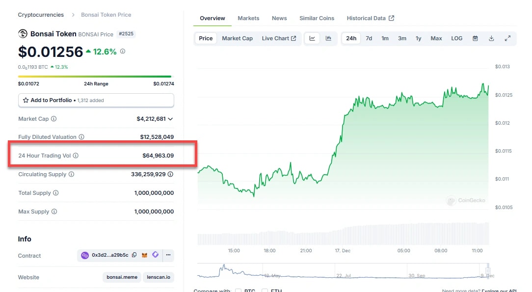This screenshot has height=292, width=532.
Task: Copy the contract address
Action: (134, 255)
